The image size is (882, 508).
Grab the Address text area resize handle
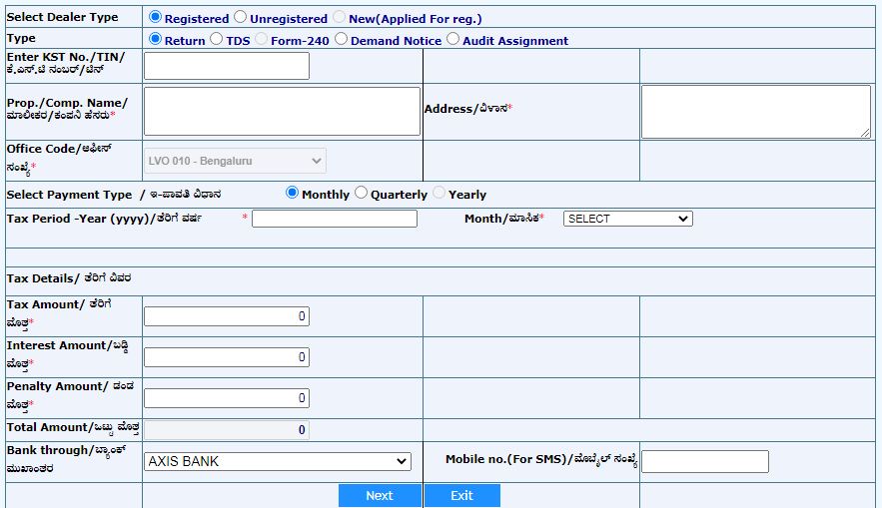pos(865,133)
